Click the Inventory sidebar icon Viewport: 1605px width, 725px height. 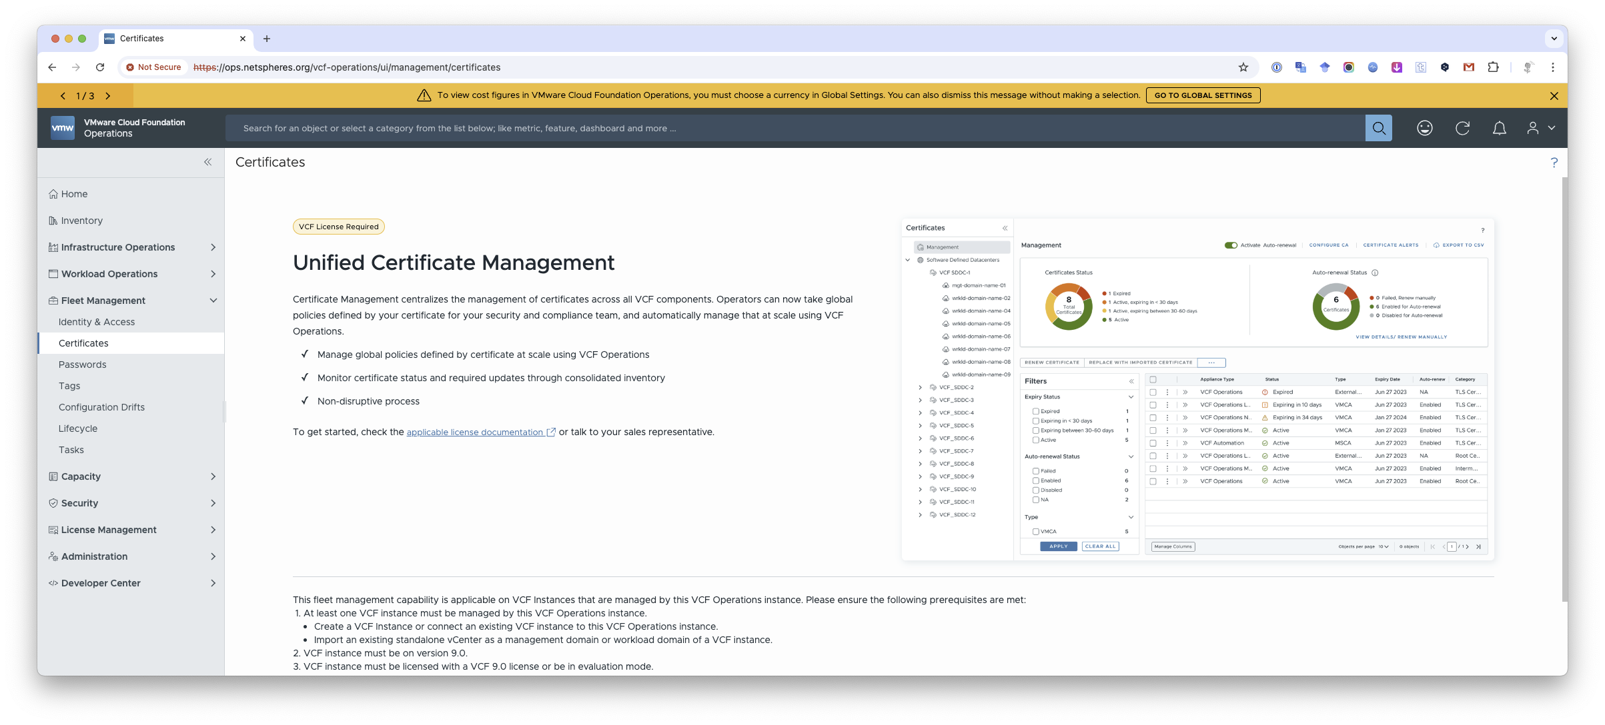coord(53,221)
